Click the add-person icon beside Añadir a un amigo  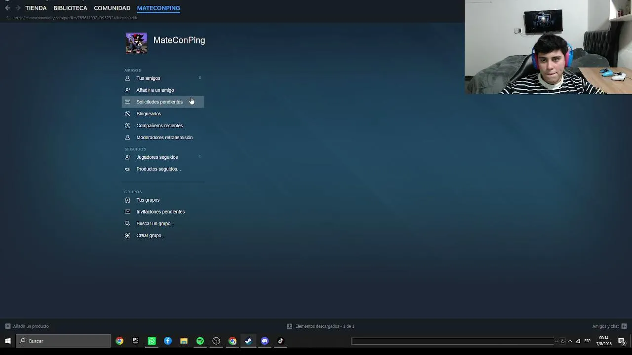tap(127, 90)
